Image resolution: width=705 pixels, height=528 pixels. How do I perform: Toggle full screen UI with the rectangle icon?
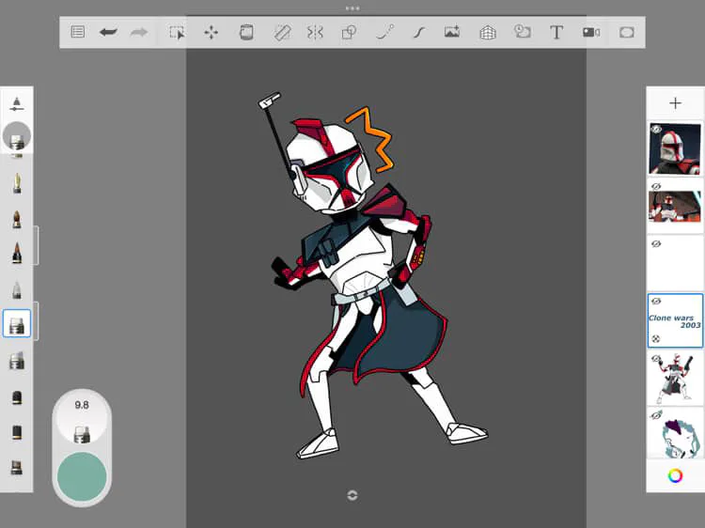[x=627, y=32]
